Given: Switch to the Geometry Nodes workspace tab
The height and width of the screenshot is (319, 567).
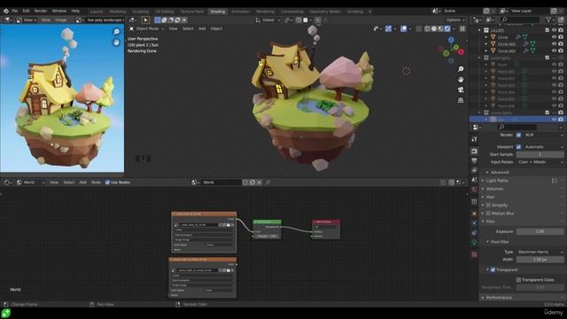Looking at the screenshot, I should [x=325, y=12].
